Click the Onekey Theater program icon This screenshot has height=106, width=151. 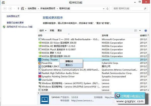coord(40,60)
